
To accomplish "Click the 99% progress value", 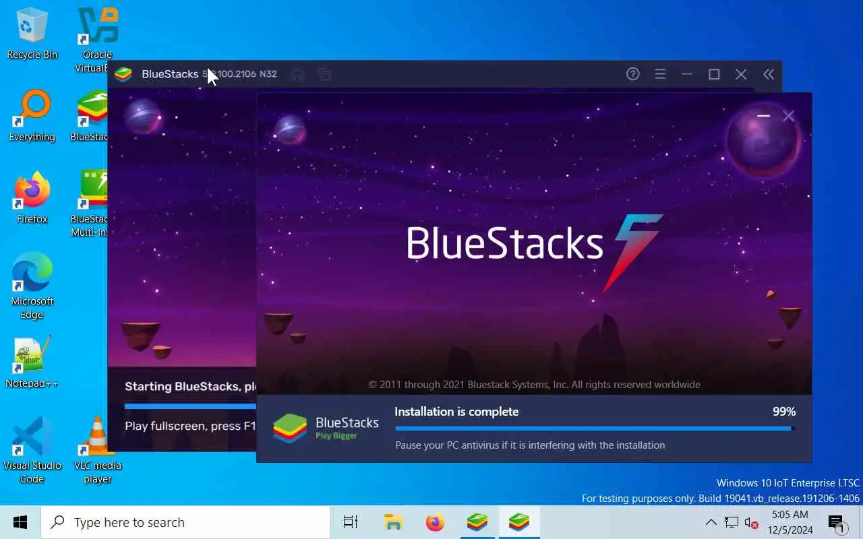I will click(784, 412).
